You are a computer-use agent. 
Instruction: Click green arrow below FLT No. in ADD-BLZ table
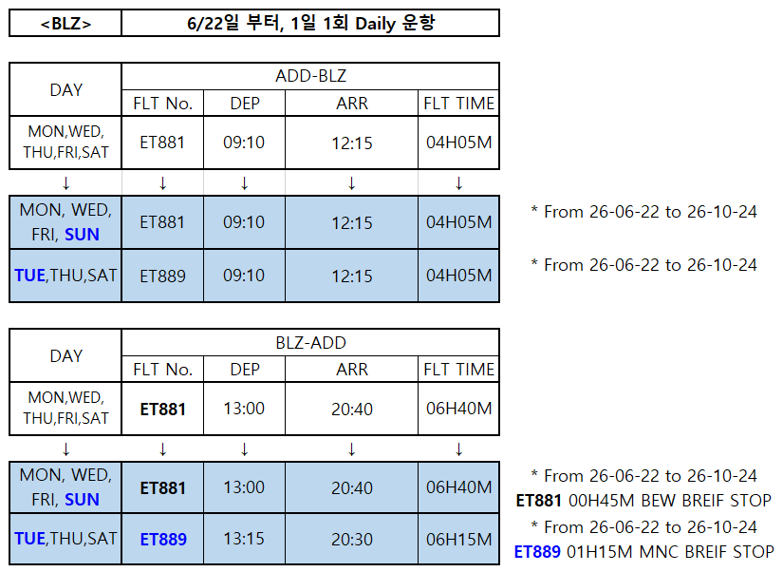(163, 182)
